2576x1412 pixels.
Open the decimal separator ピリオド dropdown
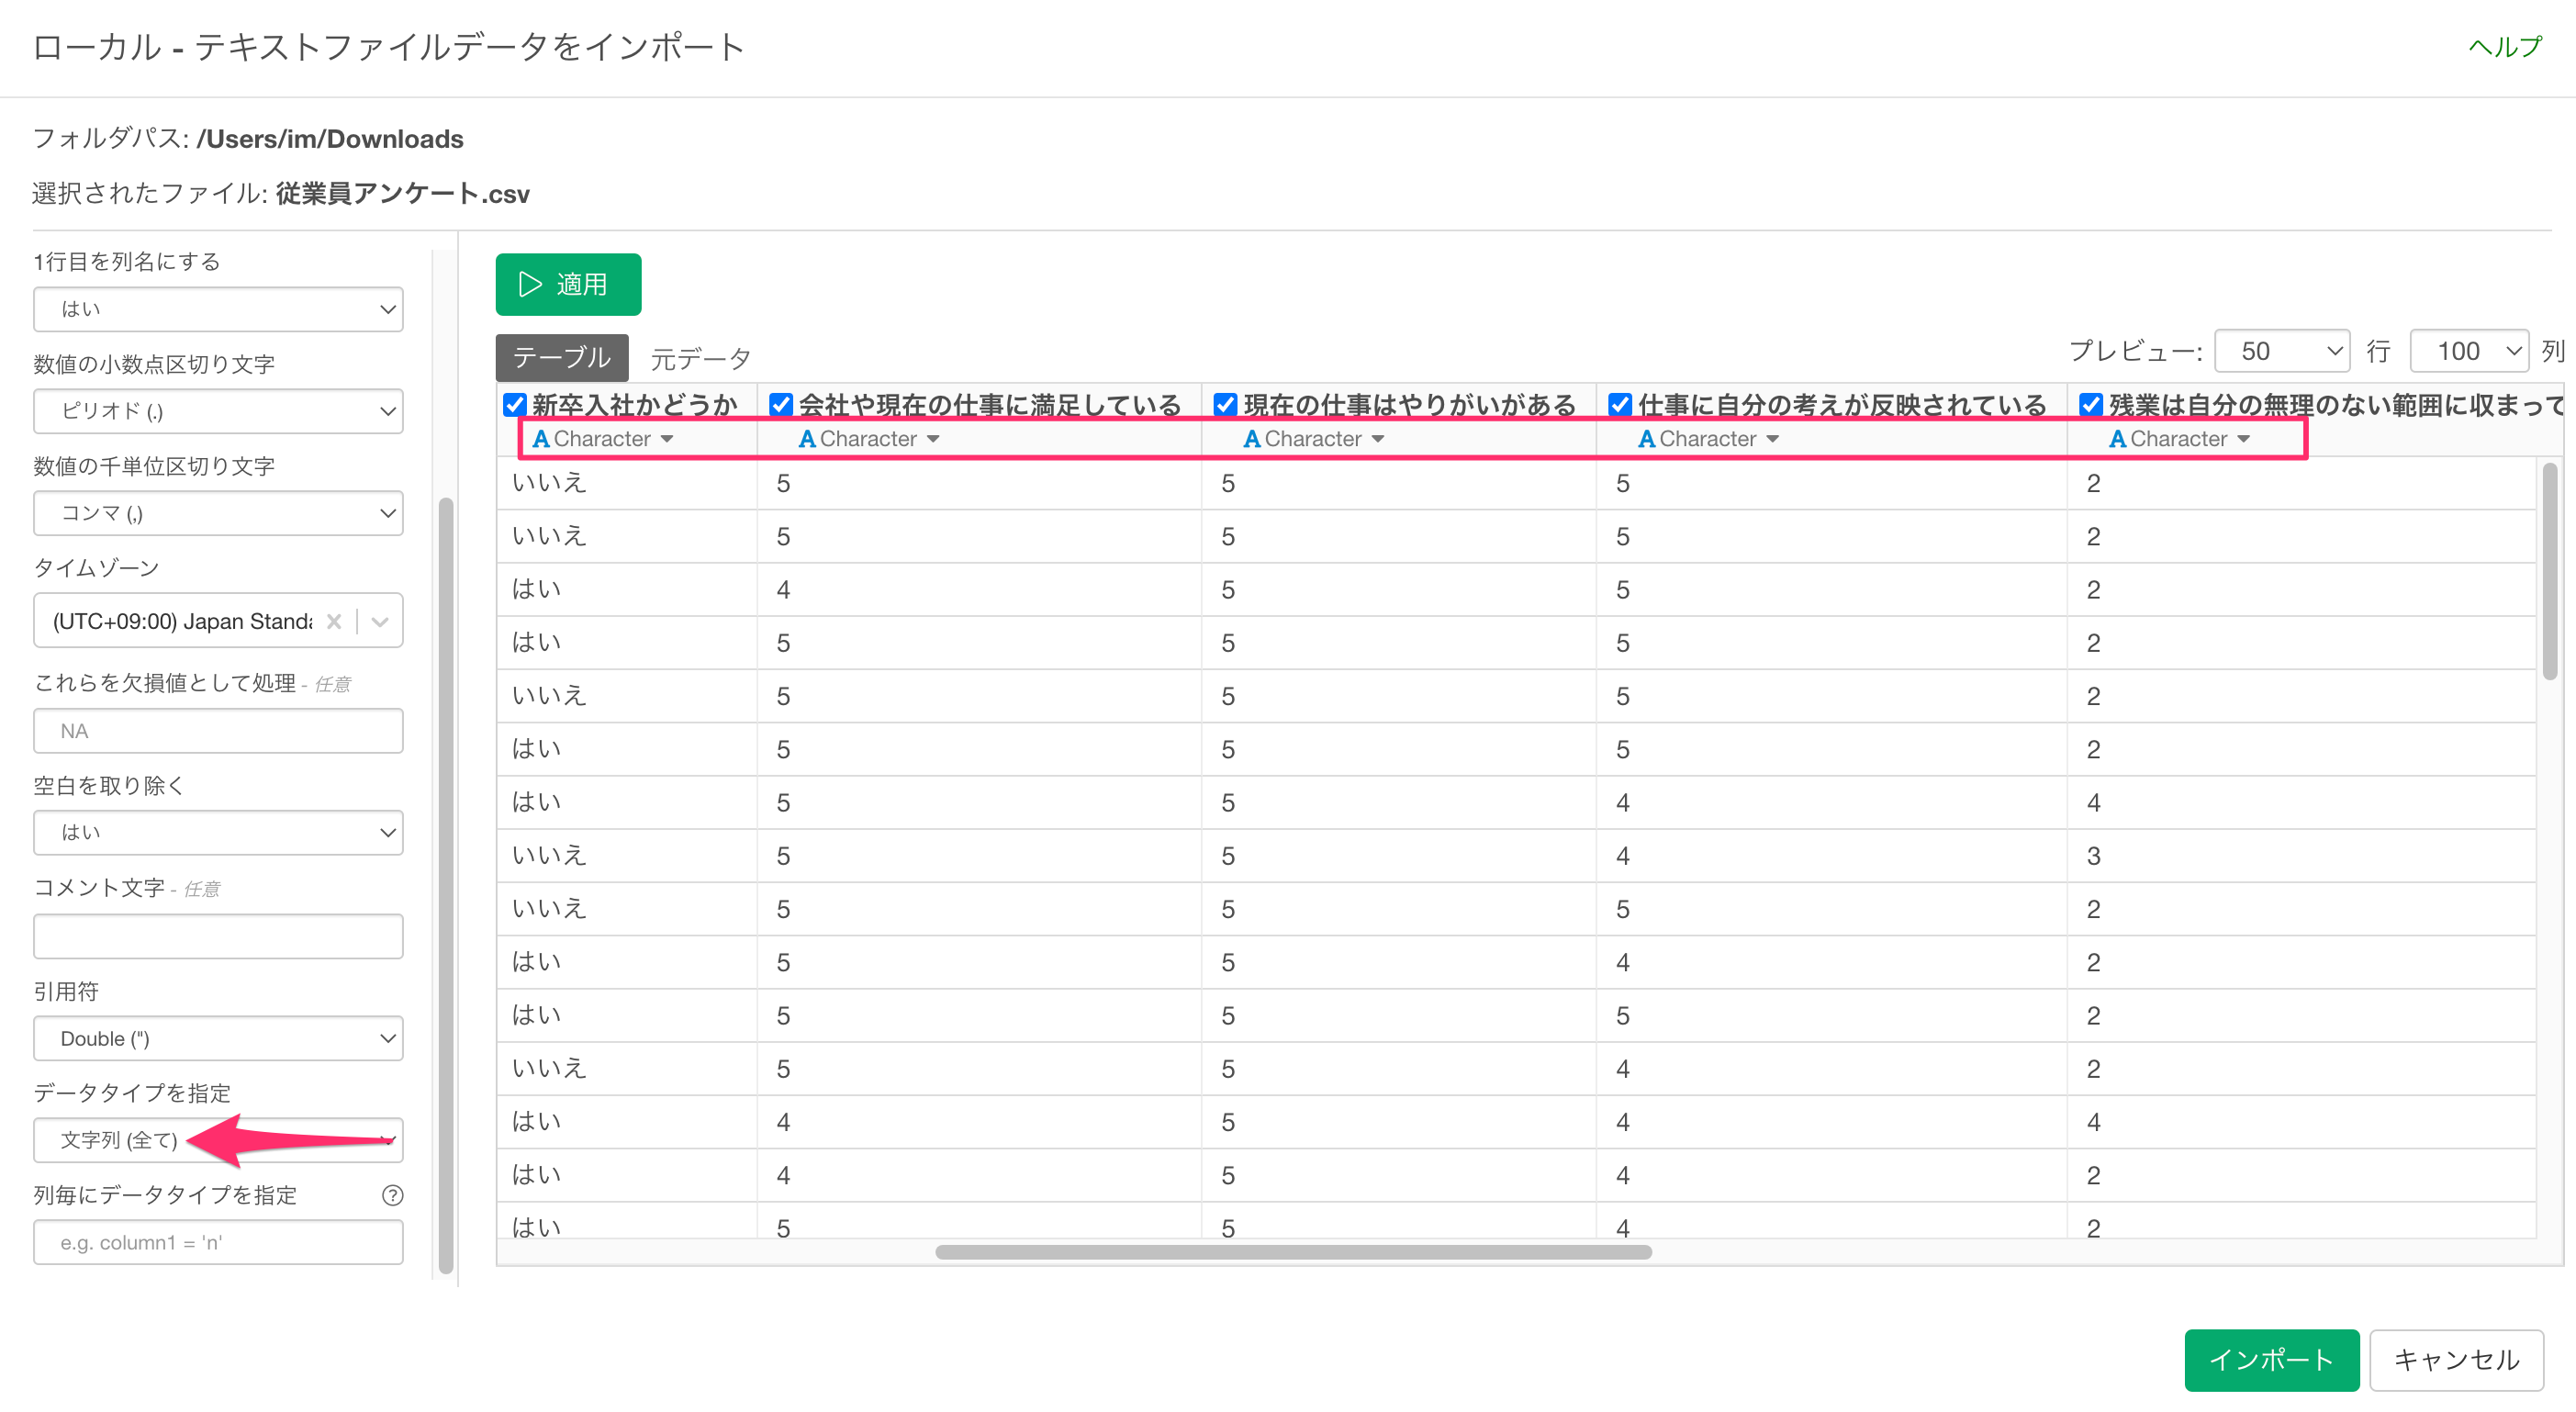218,411
